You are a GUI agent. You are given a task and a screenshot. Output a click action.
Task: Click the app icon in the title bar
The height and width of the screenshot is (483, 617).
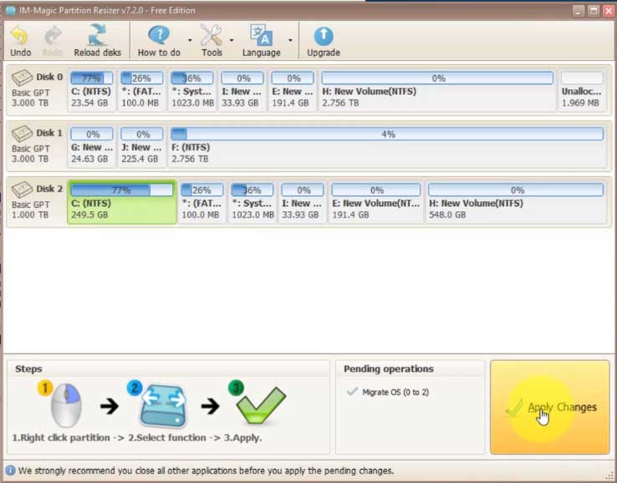click(11, 10)
